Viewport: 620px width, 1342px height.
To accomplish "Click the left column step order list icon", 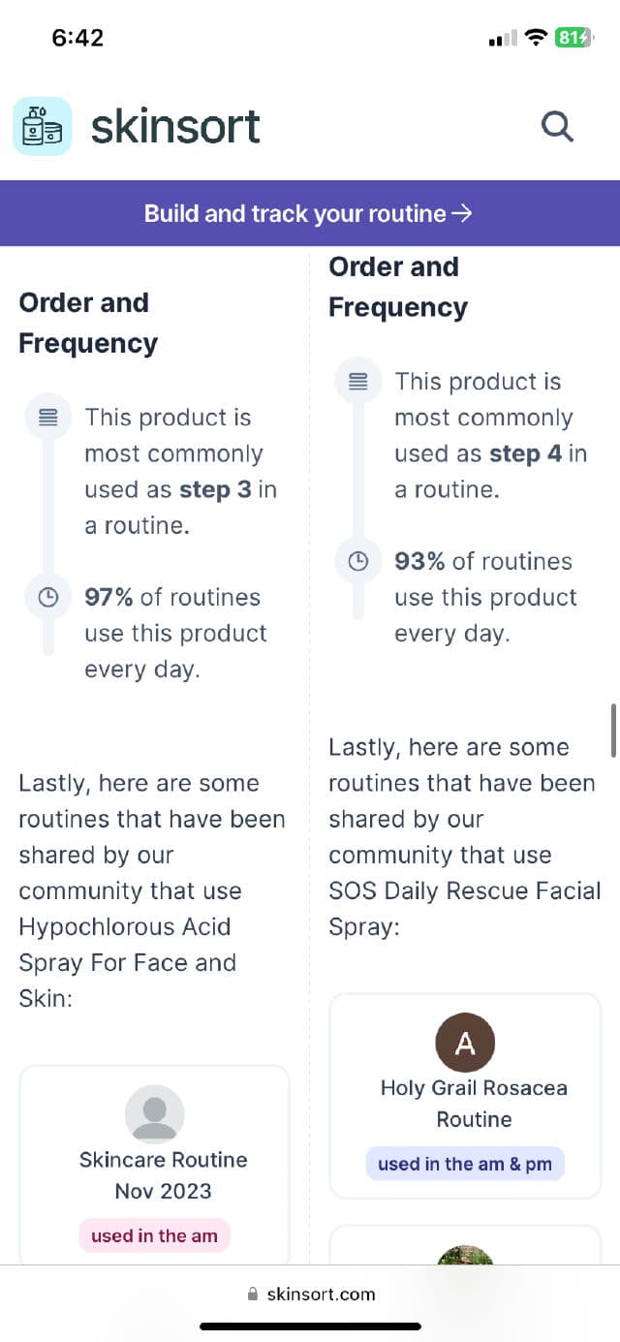I will [x=48, y=418].
